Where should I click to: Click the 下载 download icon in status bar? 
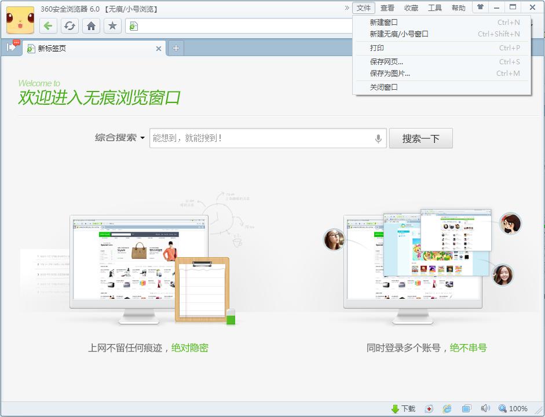(x=403, y=409)
